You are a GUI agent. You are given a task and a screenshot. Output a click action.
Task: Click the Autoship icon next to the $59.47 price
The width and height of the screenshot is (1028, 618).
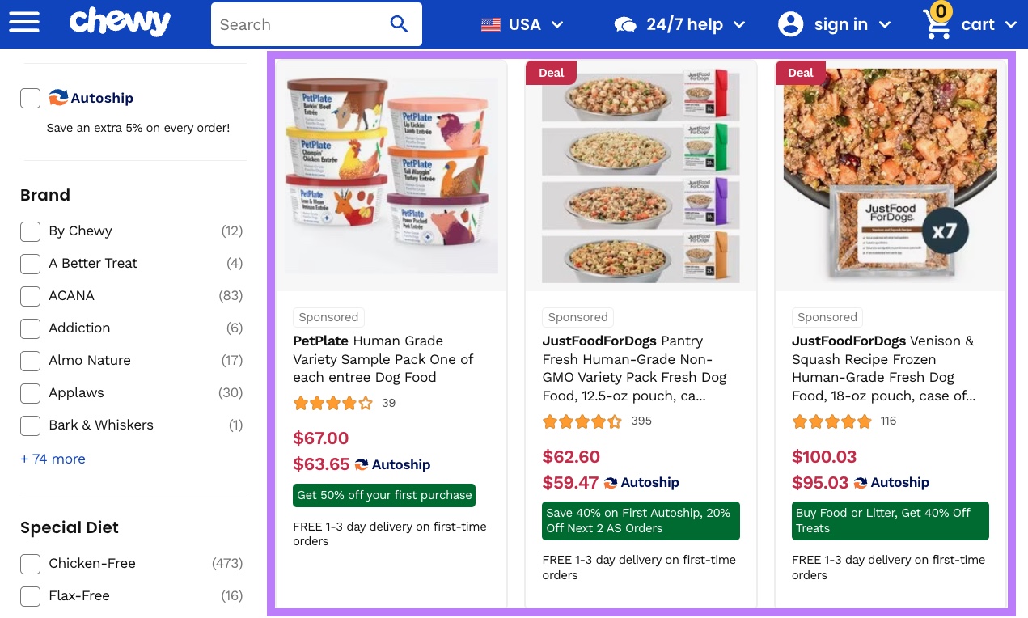click(611, 482)
